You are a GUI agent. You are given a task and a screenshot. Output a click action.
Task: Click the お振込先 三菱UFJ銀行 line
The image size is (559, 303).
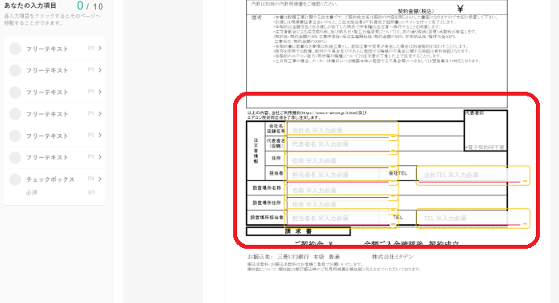[x=293, y=257]
